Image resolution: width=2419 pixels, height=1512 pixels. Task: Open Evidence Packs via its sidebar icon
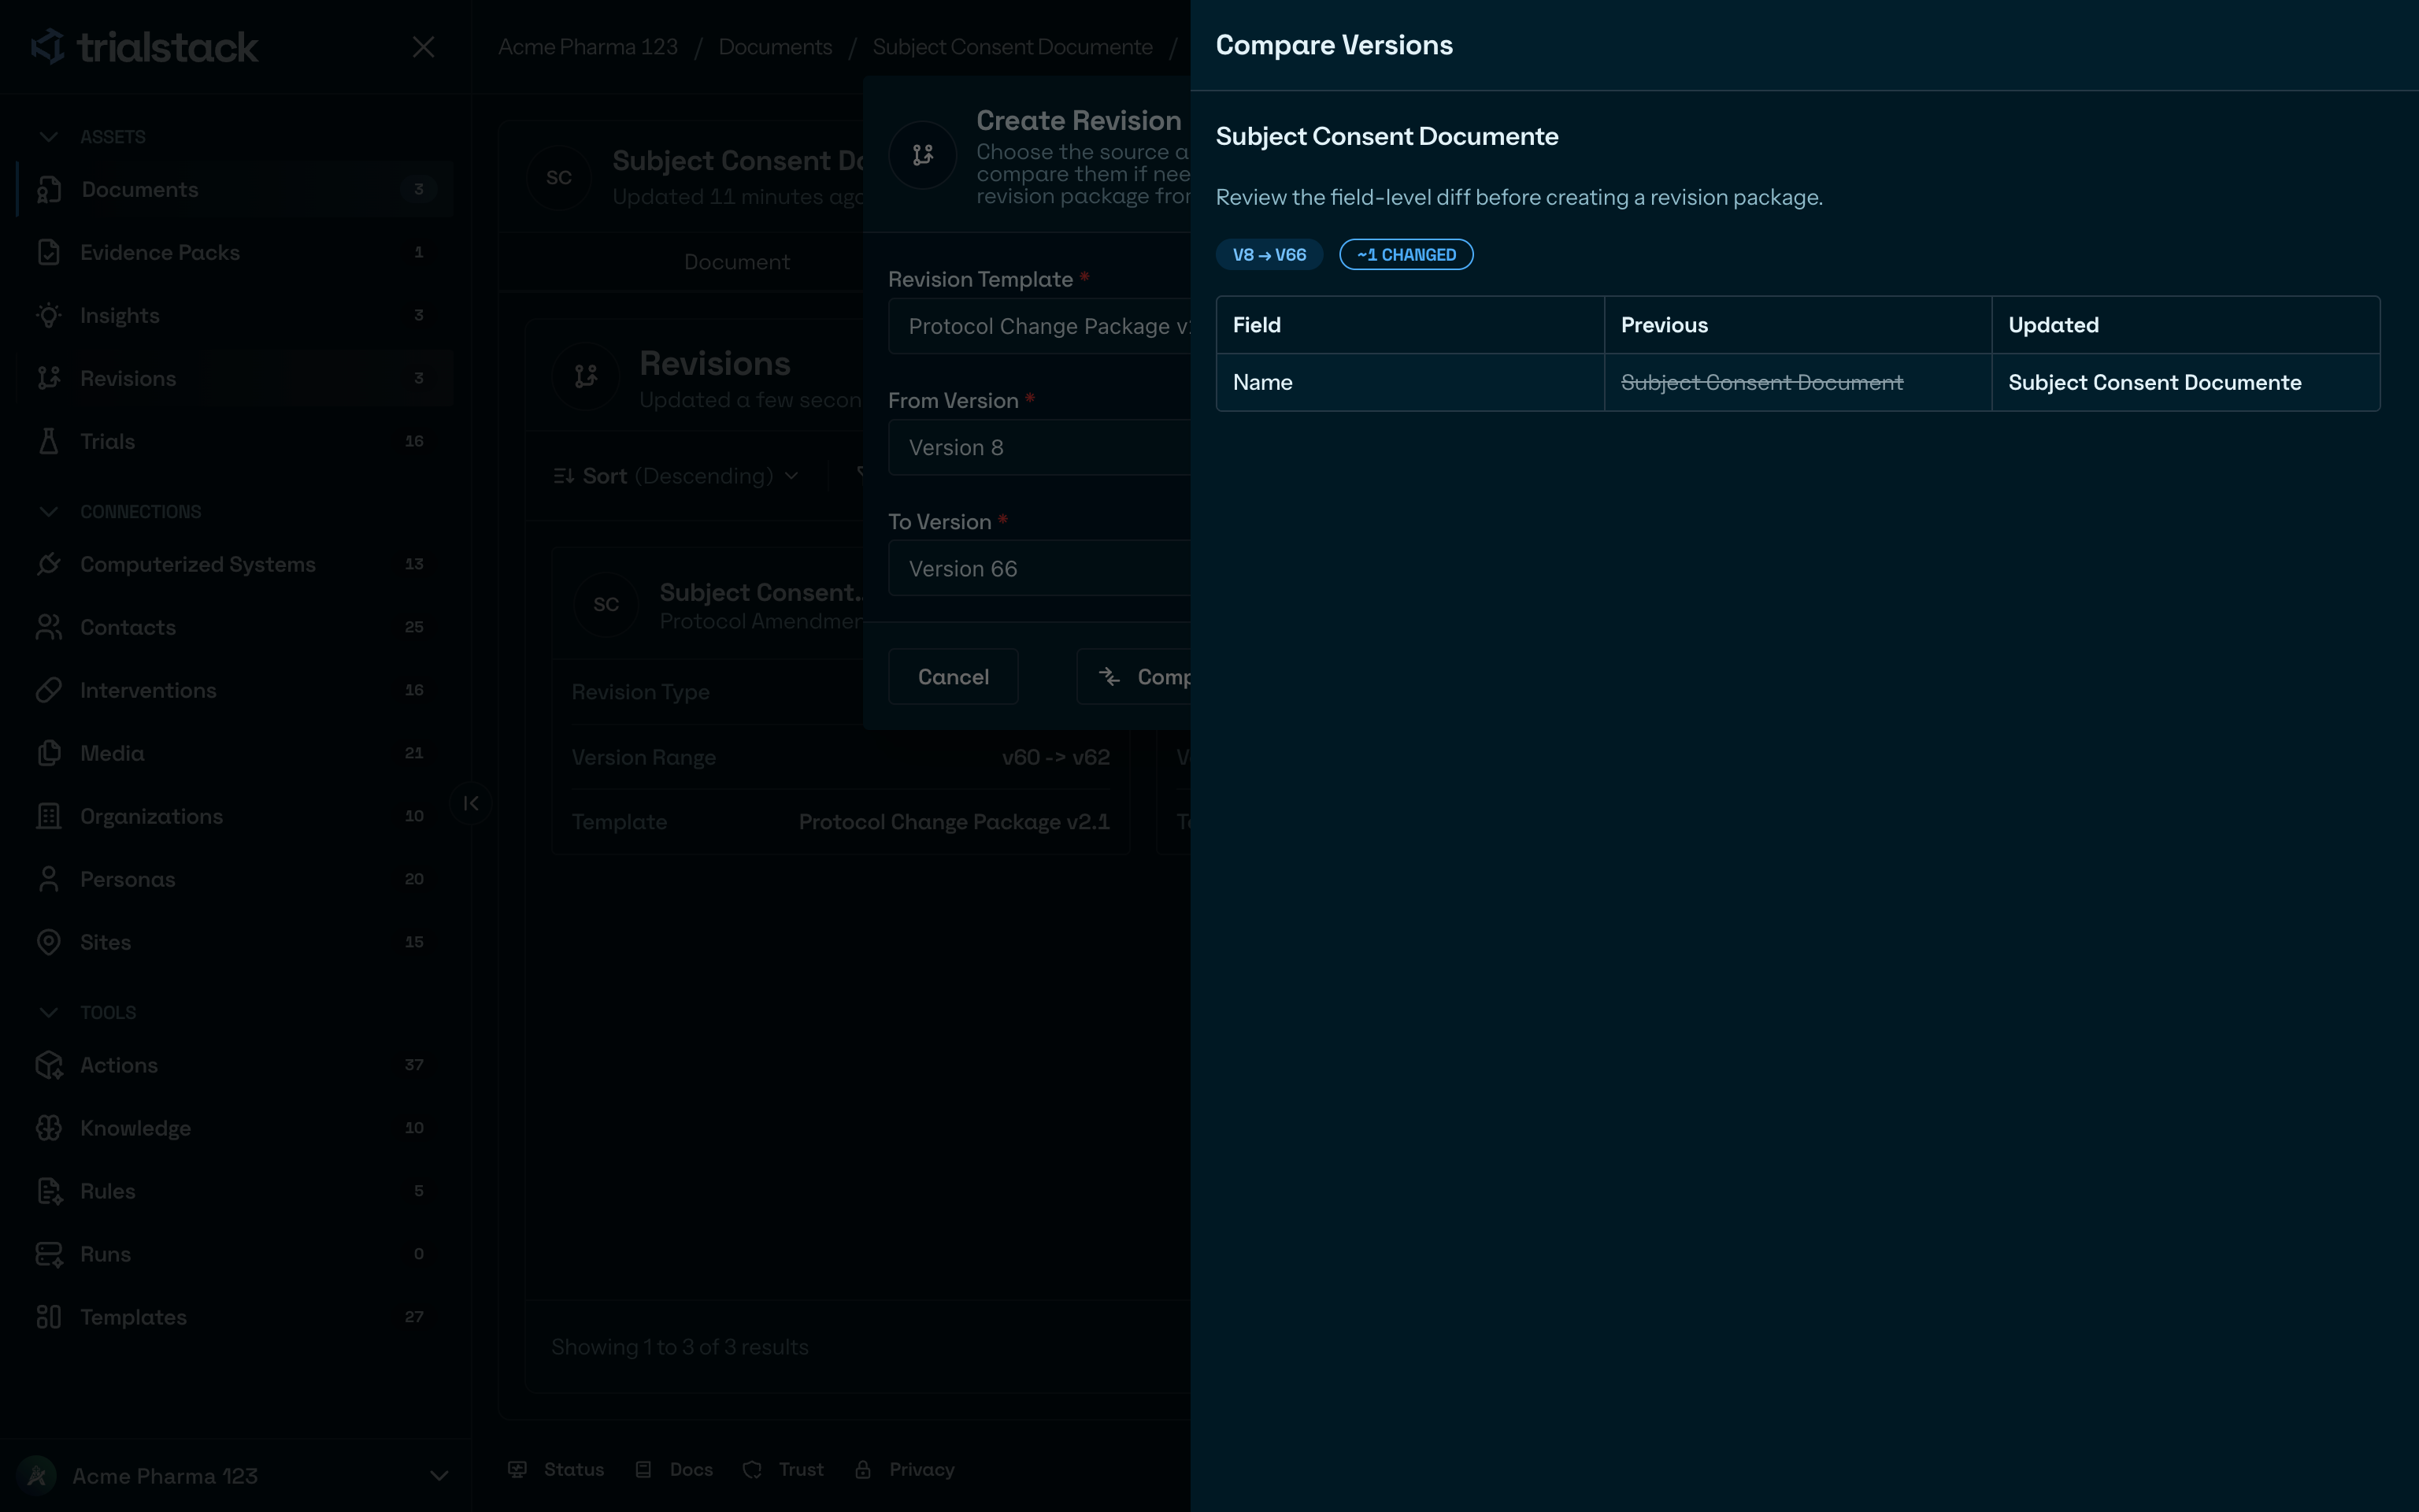point(49,252)
